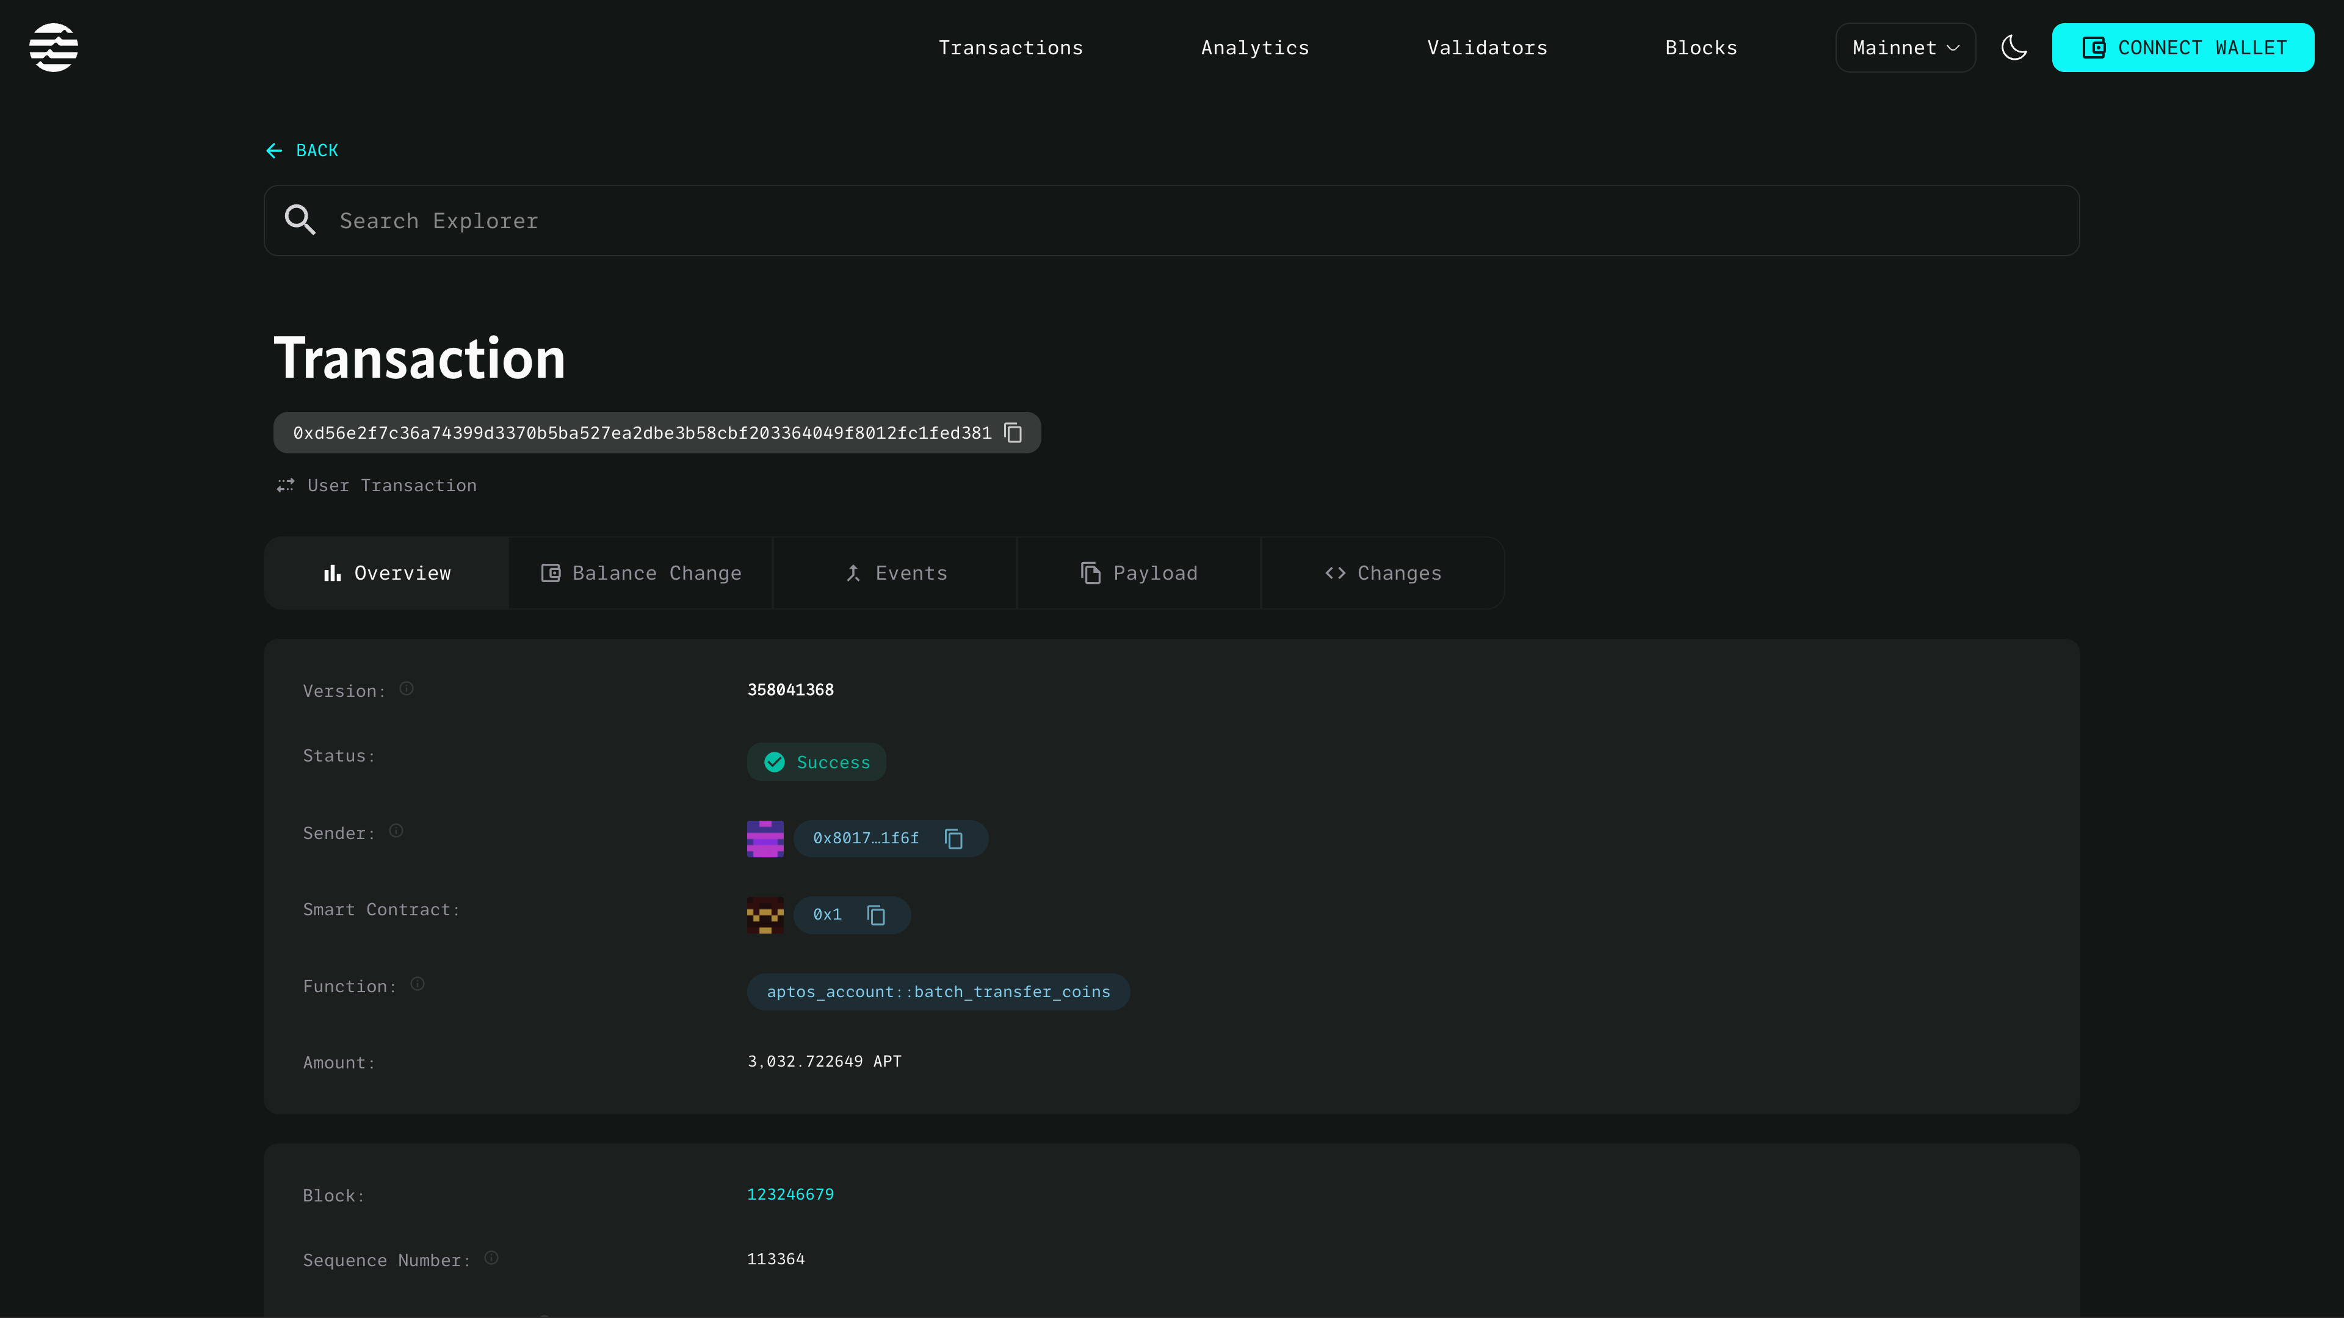Open the Mainnet network dropdown
Viewport: 2344px width, 1318px height.
1905,48
